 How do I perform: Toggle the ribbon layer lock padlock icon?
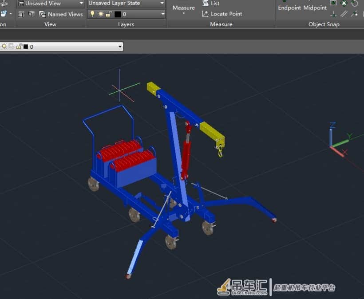108,14
